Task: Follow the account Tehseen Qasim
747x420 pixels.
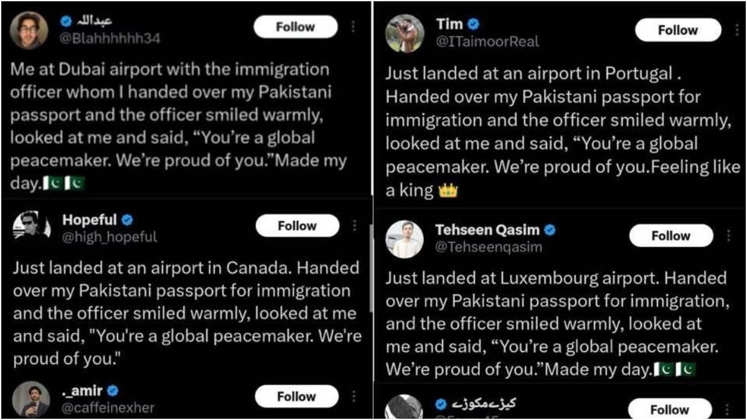Action: (671, 236)
